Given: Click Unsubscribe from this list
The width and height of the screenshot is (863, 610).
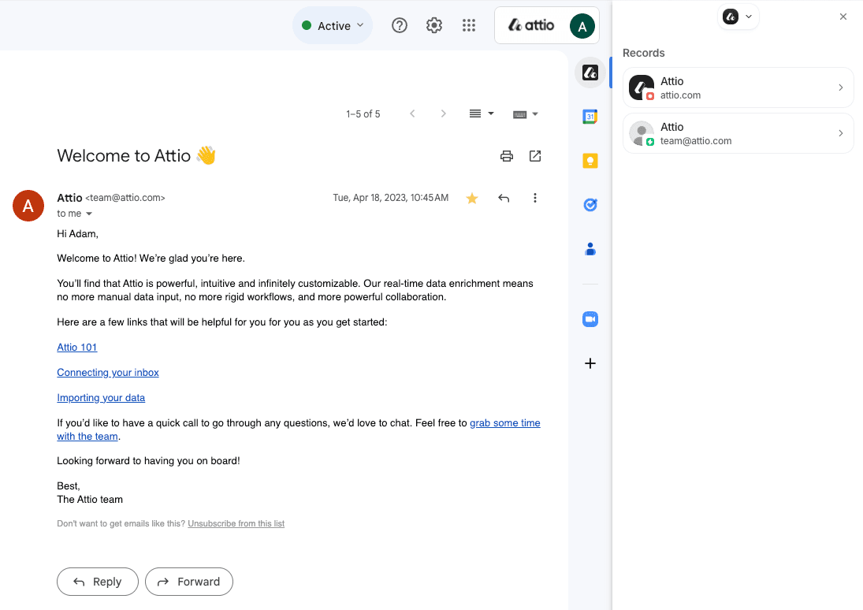Looking at the screenshot, I should tap(236, 523).
